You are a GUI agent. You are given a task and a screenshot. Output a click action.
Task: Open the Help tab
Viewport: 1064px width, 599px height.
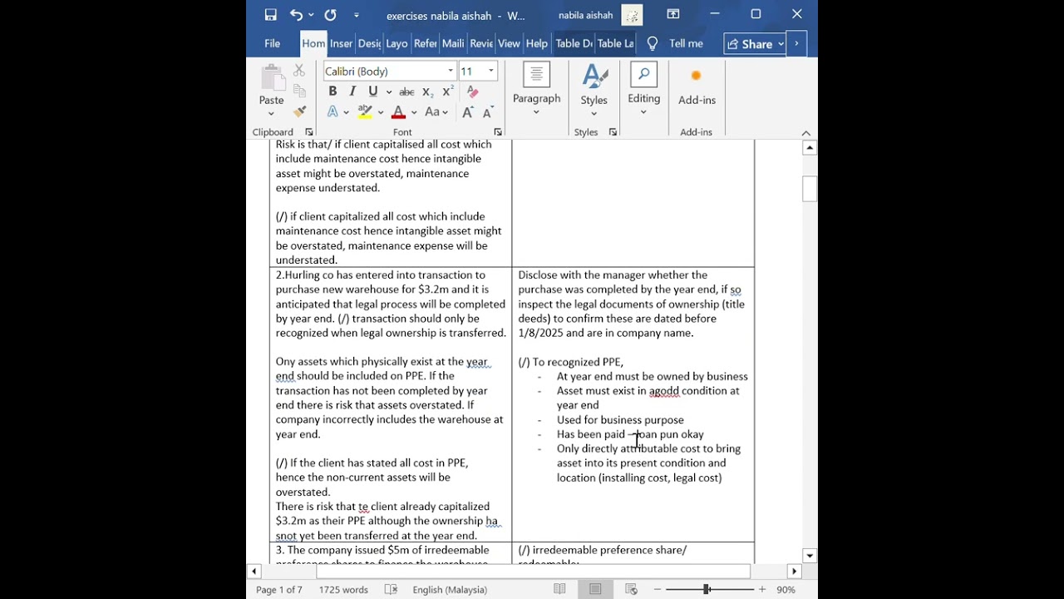[537, 43]
